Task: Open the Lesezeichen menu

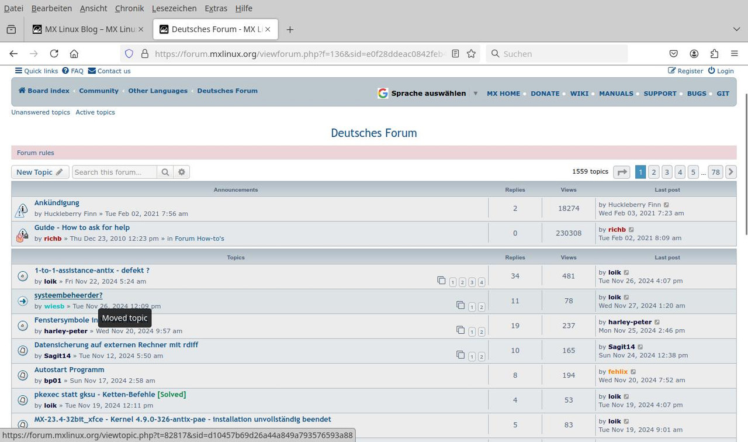Action: point(174,8)
